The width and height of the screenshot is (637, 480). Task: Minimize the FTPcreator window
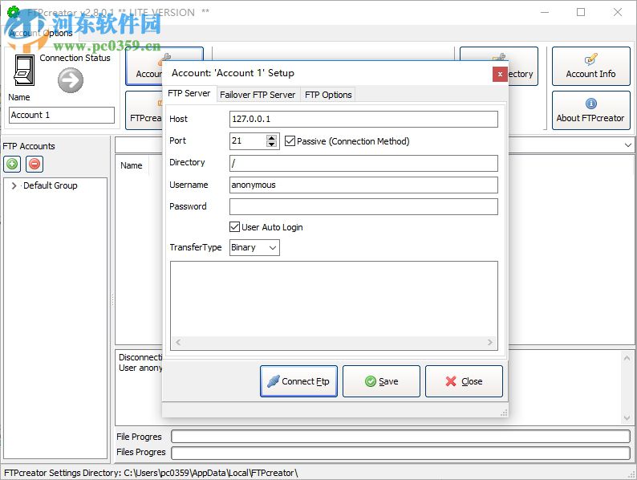(x=545, y=12)
